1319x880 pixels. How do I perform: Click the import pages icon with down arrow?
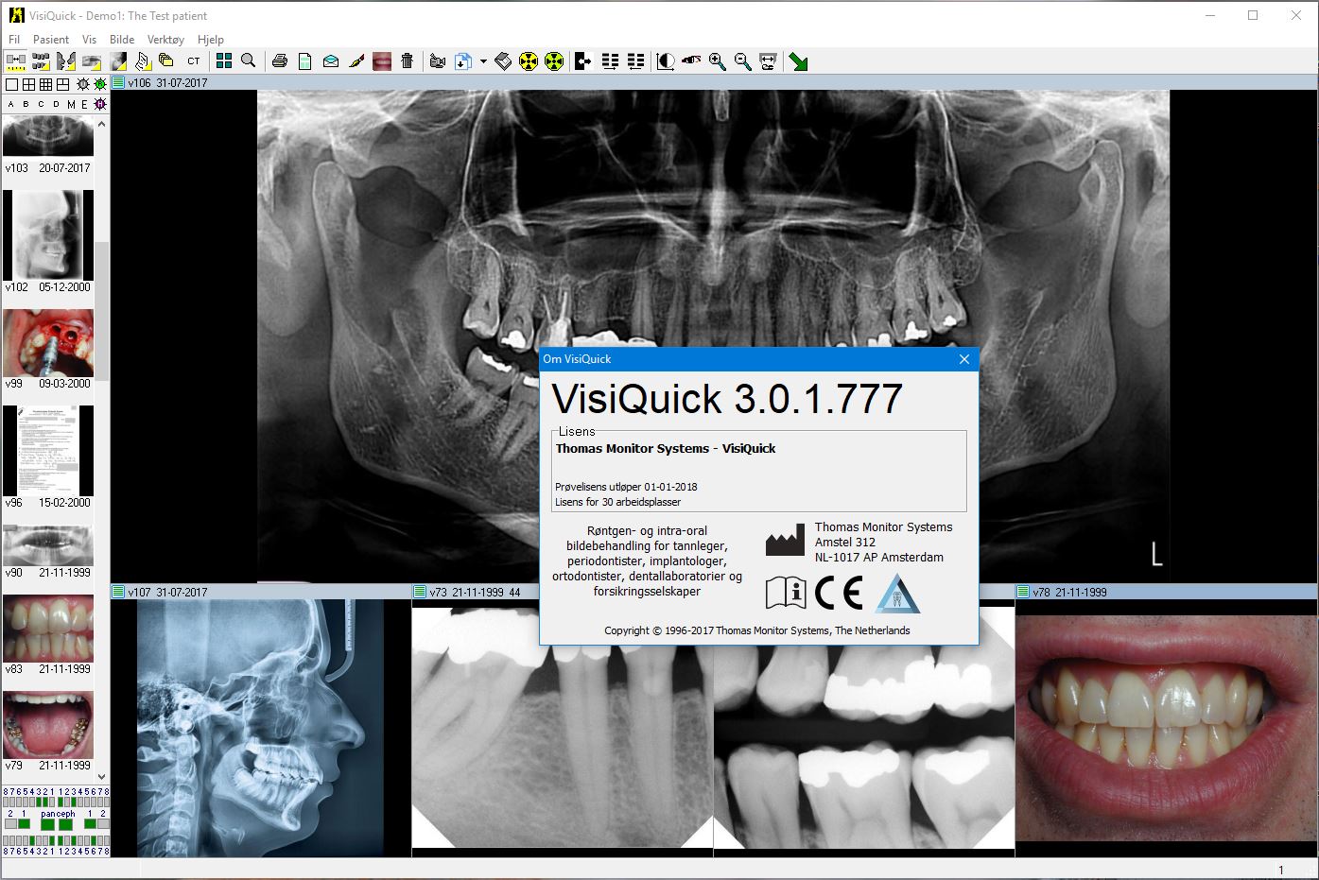point(463,61)
